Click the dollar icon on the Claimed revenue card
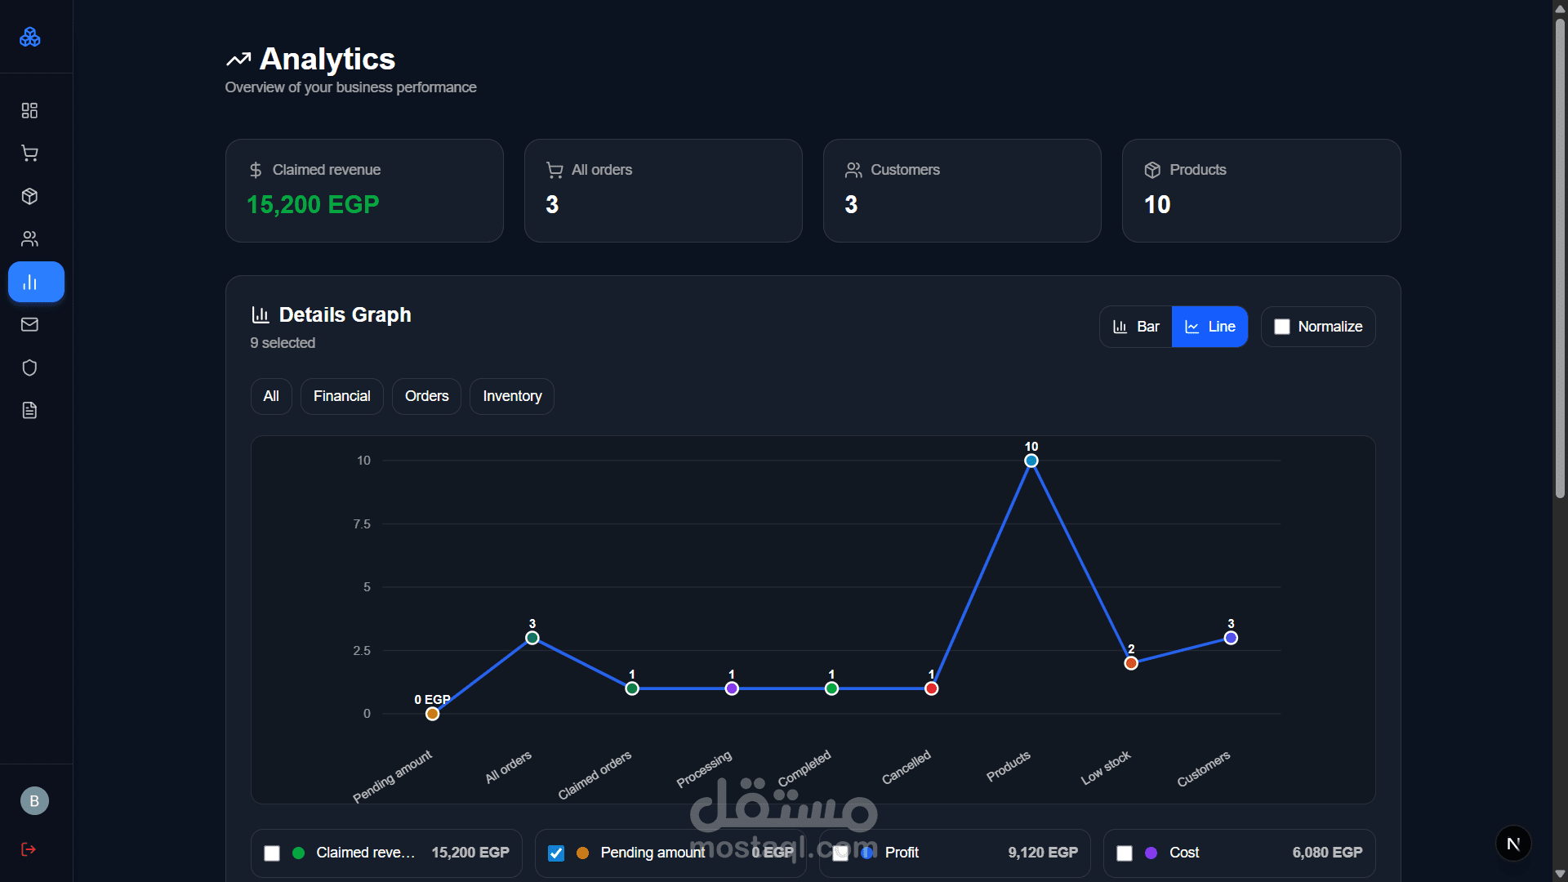 256,170
